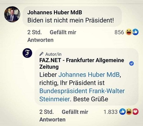Open the FAZ.NET - Frankfurter Allgemeine Zeitung page name
The width and height of the screenshot is (143, 126).
point(82,63)
